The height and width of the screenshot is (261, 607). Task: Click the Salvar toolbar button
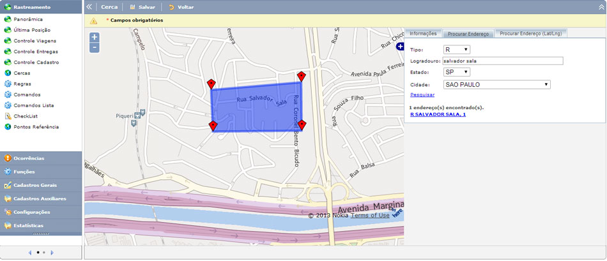(x=142, y=6)
